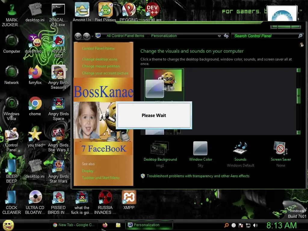
Task: Click the Window Color Sky swatch
Action: pos(200,148)
